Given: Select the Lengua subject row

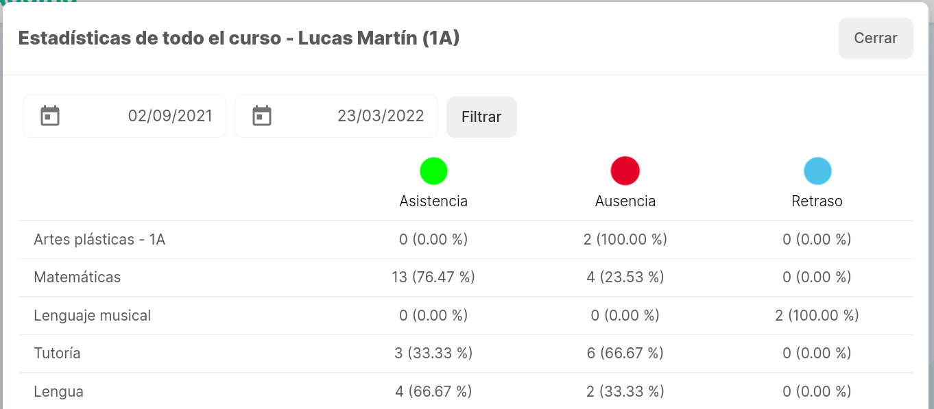Looking at the screenshot, I should point(466,391).
